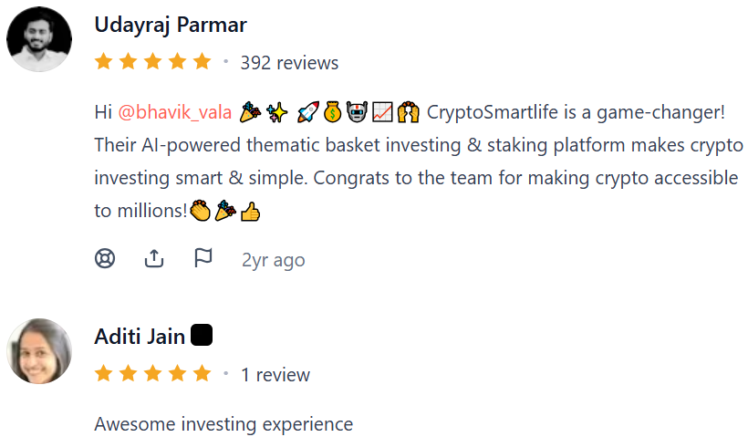Click the lifebuoy icon under Udayraj's review
This screenshot has width=748, height=437.
pyautogui.click(x=105, y=259)
